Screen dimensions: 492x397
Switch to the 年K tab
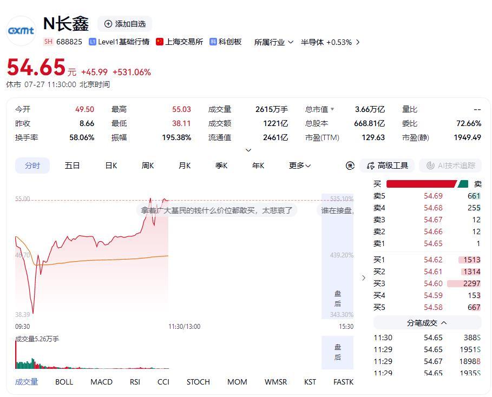click(x=258, y=166)
